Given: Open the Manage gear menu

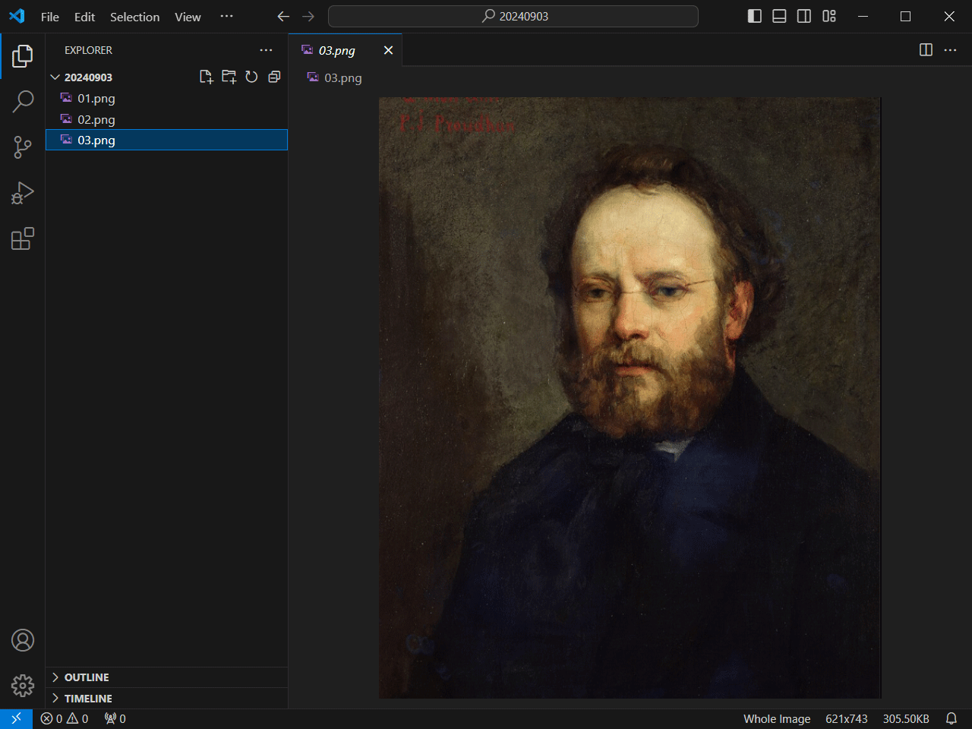Looking at the screenshot, I should 23,686.
